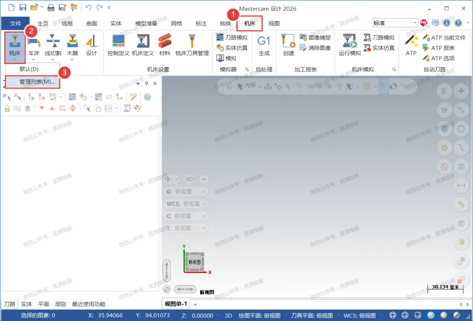The height and width of the screenshot is (321, 473).
Task: Open the ATP automatic toolpath icon
Action: [411, 45]
